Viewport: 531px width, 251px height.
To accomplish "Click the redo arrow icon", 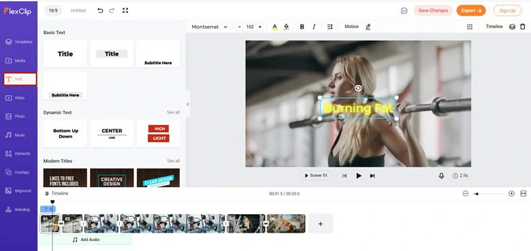I will click(112, 10).
